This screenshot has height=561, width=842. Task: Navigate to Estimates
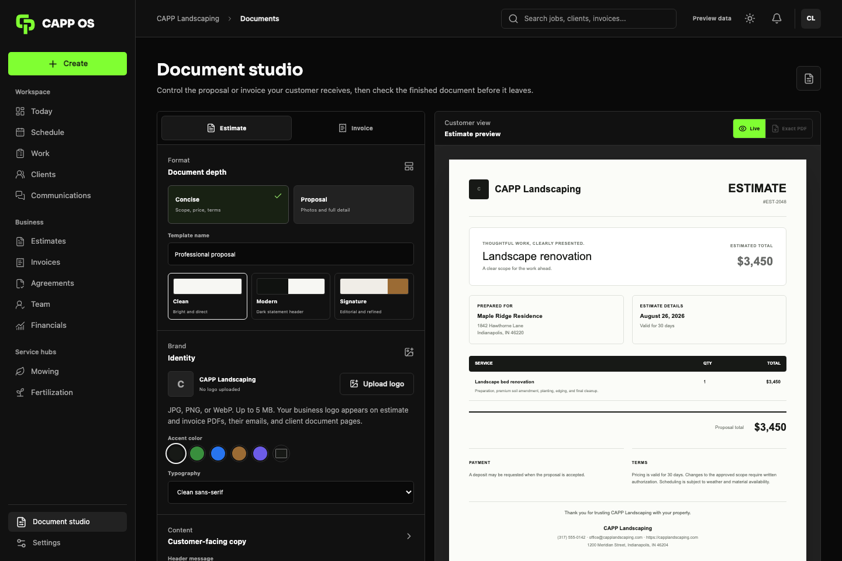(x=68, y=241)
